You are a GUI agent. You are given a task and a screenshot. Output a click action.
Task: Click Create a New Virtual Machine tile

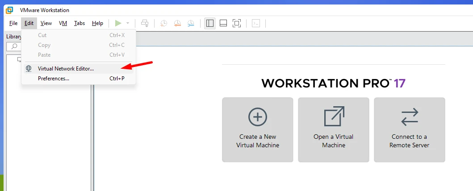tap(258, 130)
